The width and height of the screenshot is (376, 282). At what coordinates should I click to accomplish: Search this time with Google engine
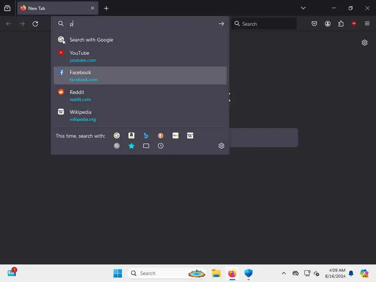(x=117, y=135)
